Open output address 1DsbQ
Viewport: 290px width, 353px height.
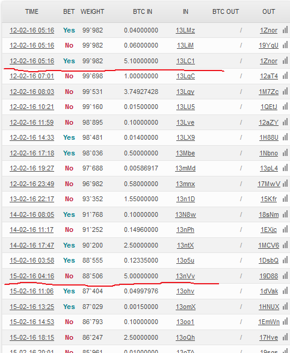click(269, 260)
